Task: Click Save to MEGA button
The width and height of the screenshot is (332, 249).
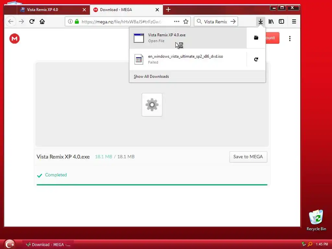Action: 248,157
